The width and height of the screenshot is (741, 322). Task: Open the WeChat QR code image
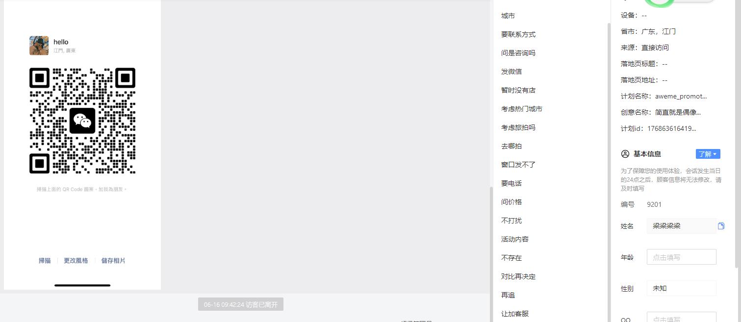point(82,121)
